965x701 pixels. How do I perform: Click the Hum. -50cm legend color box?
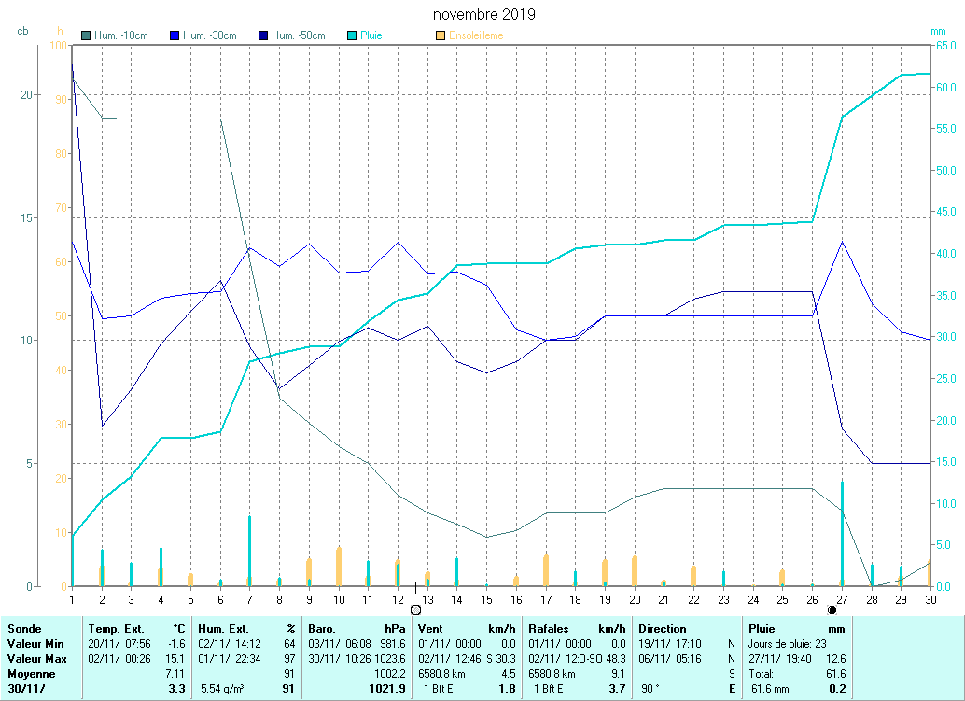coord(263,35)
